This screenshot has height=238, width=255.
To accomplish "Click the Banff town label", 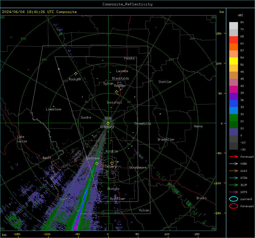I will (47, 158).
